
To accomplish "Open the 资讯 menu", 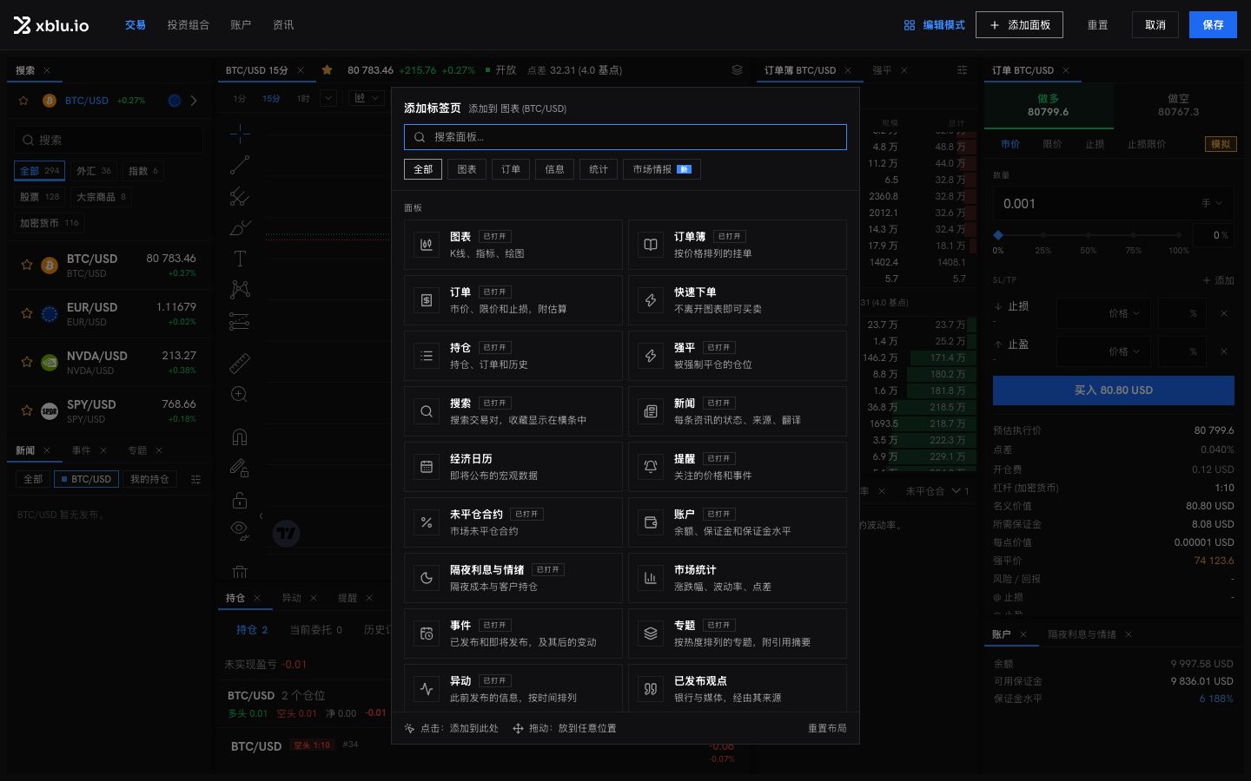I will 283,25.
